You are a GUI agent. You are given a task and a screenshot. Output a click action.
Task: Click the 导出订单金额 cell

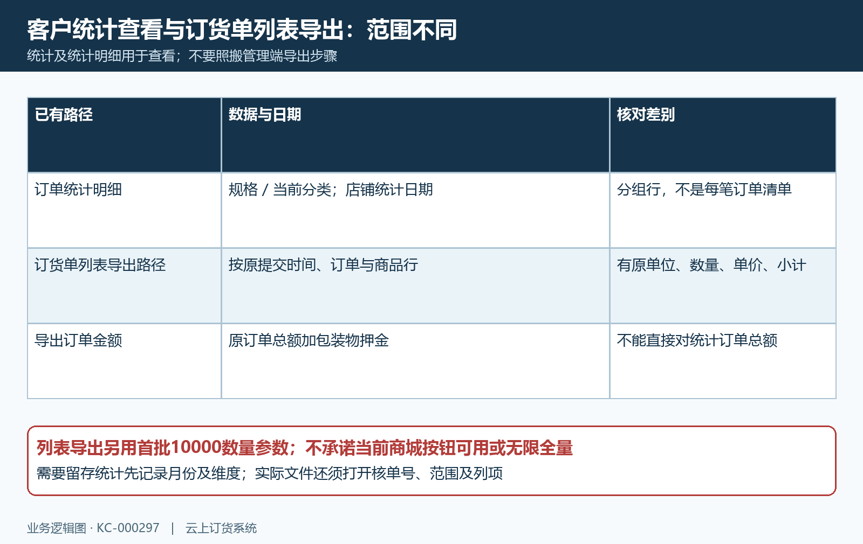pos(125,361)
